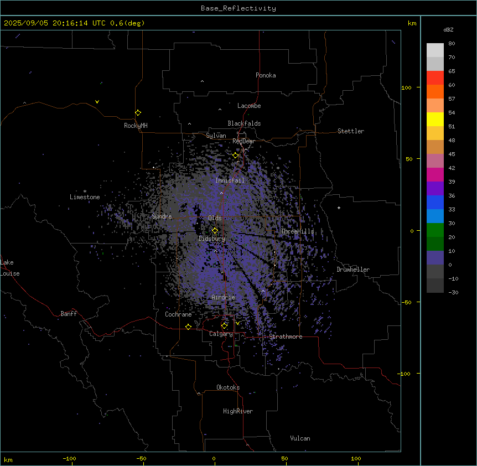Click the yellow marker south of Cochrane
The image size is (477, 466).
click(x=188, y=327)
